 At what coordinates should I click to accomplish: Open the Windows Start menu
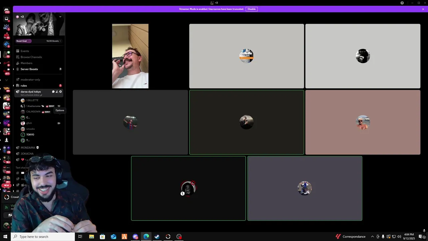(x=5, y=237)
